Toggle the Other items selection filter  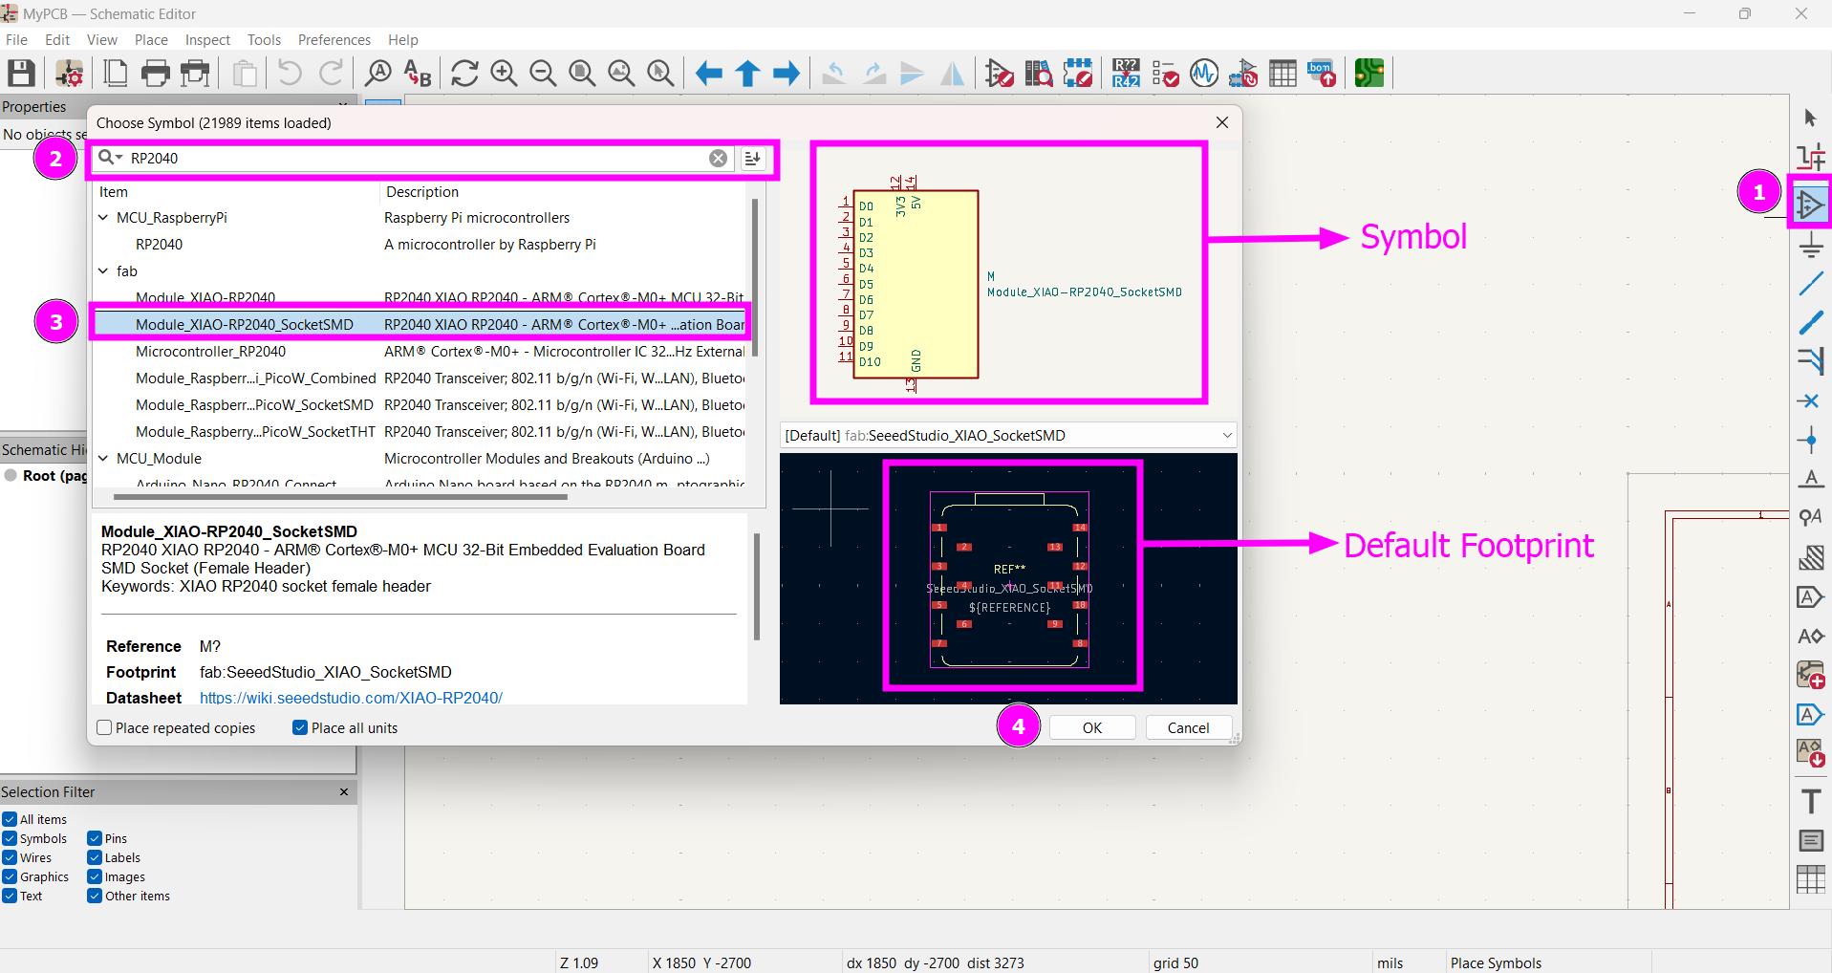(x=95, y=896)
